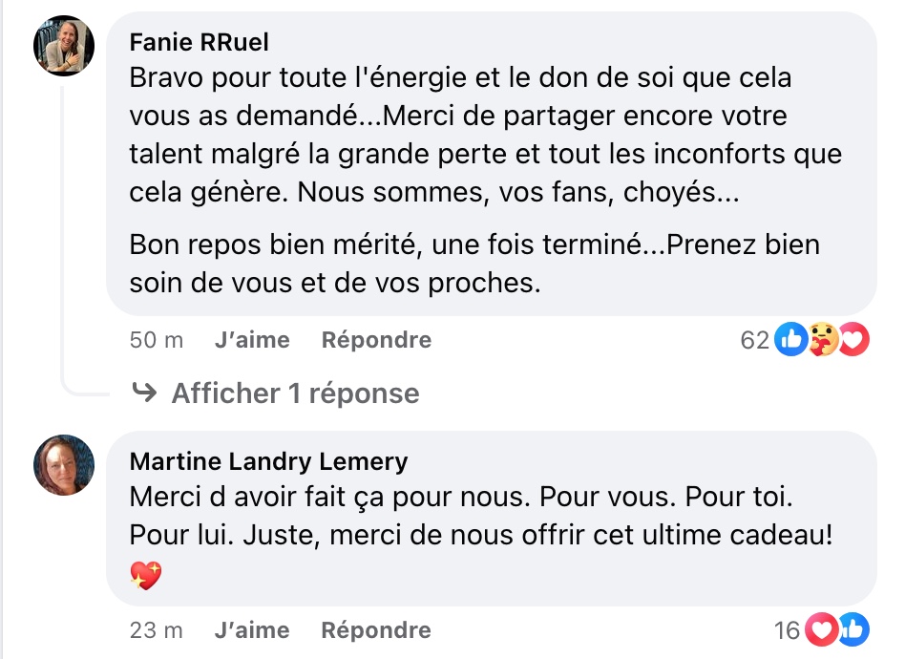The width and height of the screenshot is (905, 659).
Task: Click the reply arrow icon beside Afficher 1 réponse
Action: (x=144, y=393)
